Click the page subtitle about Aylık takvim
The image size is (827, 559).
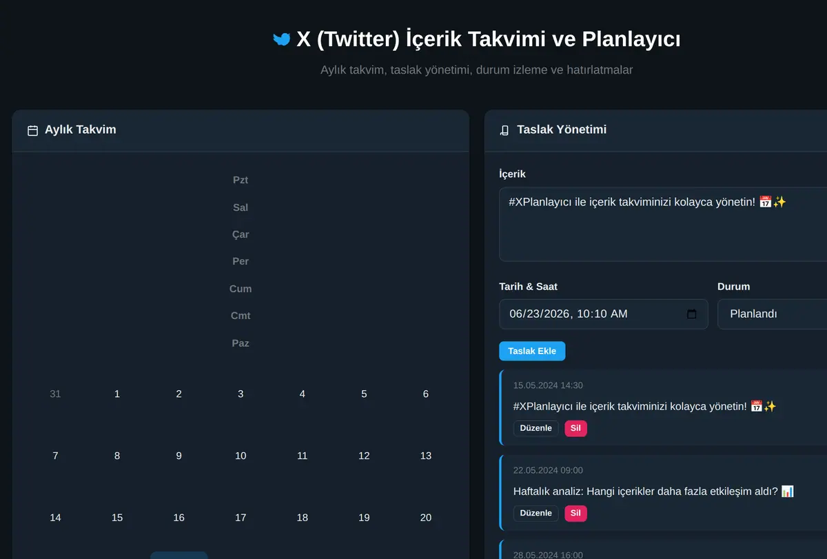[476, 70]
